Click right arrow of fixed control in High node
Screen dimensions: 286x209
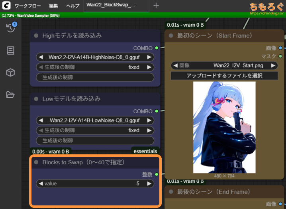149,67
